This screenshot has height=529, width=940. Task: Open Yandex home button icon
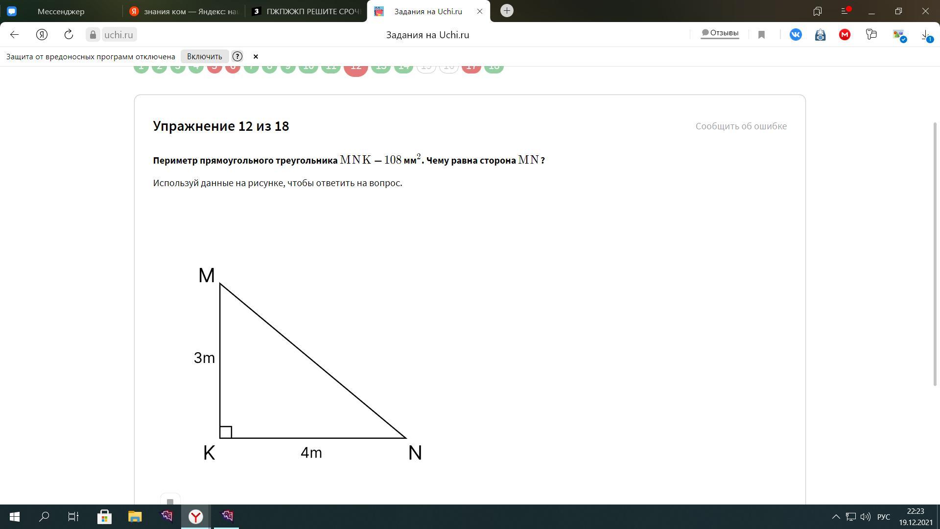point(42,35)
